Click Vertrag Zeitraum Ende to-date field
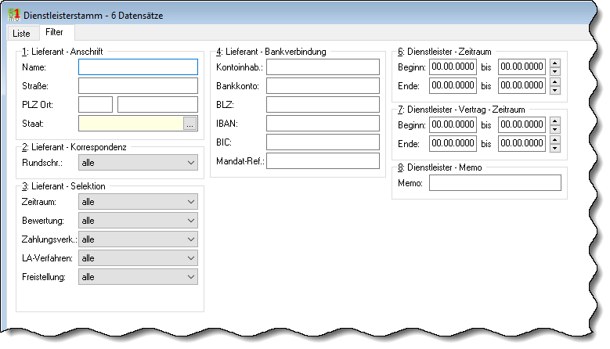Viewport: 610px width, 349px height. click(522, 143)
